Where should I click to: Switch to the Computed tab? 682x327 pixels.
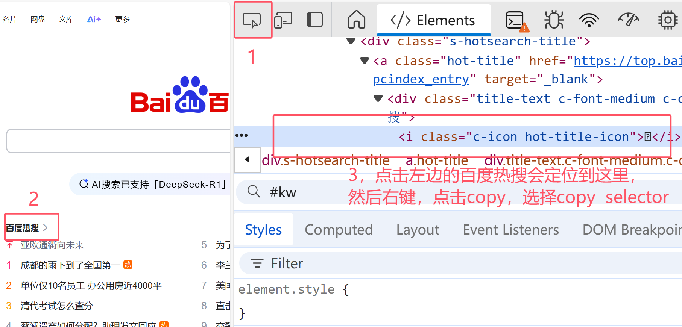(x=339, y=230)
